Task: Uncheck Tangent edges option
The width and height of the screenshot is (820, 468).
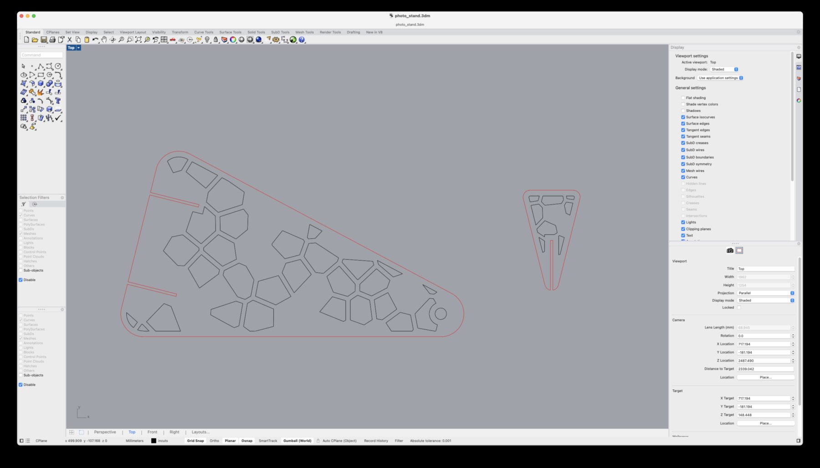Action: coord(683,130)
